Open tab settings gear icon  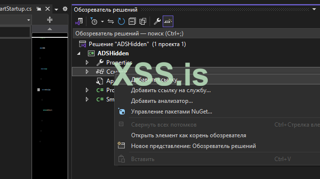[x=65, y=9]
